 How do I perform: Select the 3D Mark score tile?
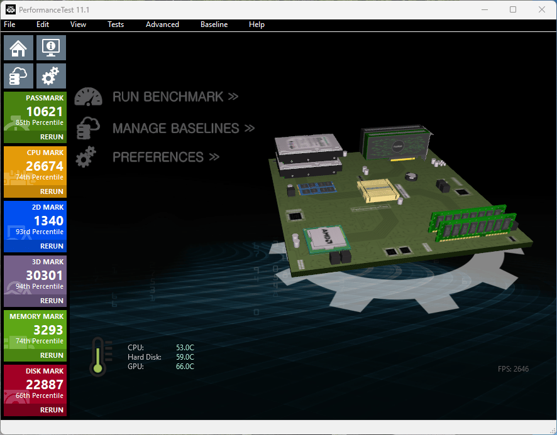point(35,281)
